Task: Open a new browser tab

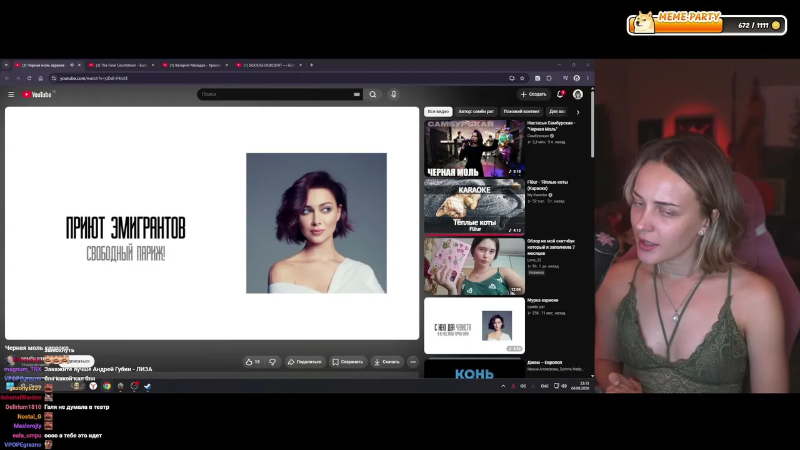Action: (x=312, y=65)
